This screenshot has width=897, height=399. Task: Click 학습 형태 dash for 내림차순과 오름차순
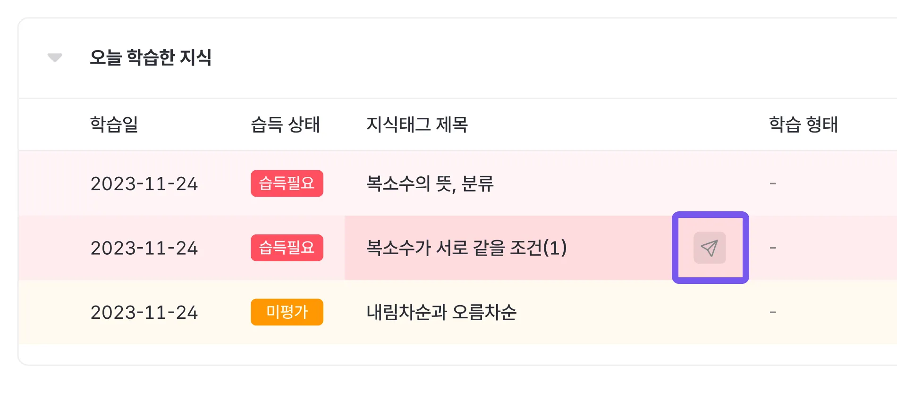pyautogui.click(x=773, y=312)
